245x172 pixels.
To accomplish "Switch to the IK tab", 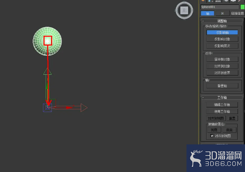I will [x=222, y=13].
